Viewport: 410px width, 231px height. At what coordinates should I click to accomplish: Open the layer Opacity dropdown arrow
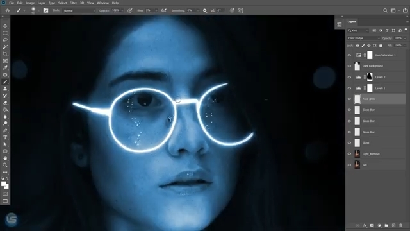coord(405,38)
